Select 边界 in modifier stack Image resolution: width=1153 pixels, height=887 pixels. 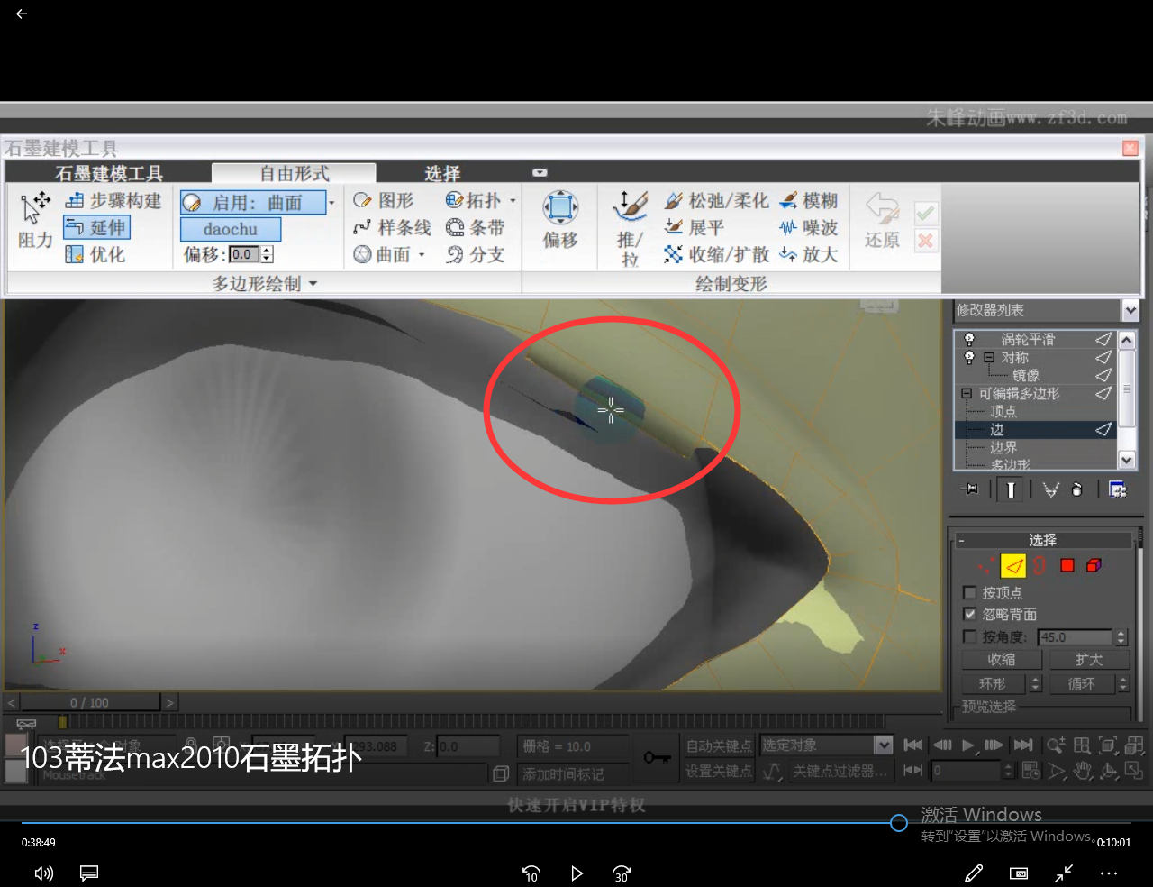click(1003, 447)
